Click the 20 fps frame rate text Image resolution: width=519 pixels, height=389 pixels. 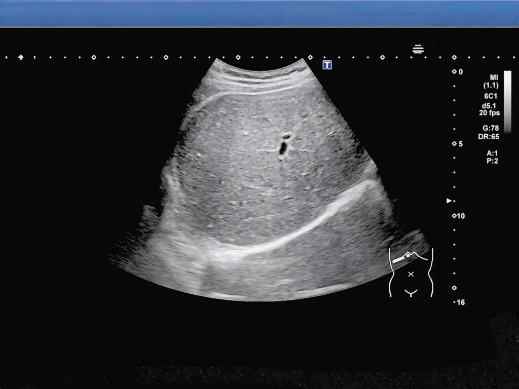click(490, 113)
